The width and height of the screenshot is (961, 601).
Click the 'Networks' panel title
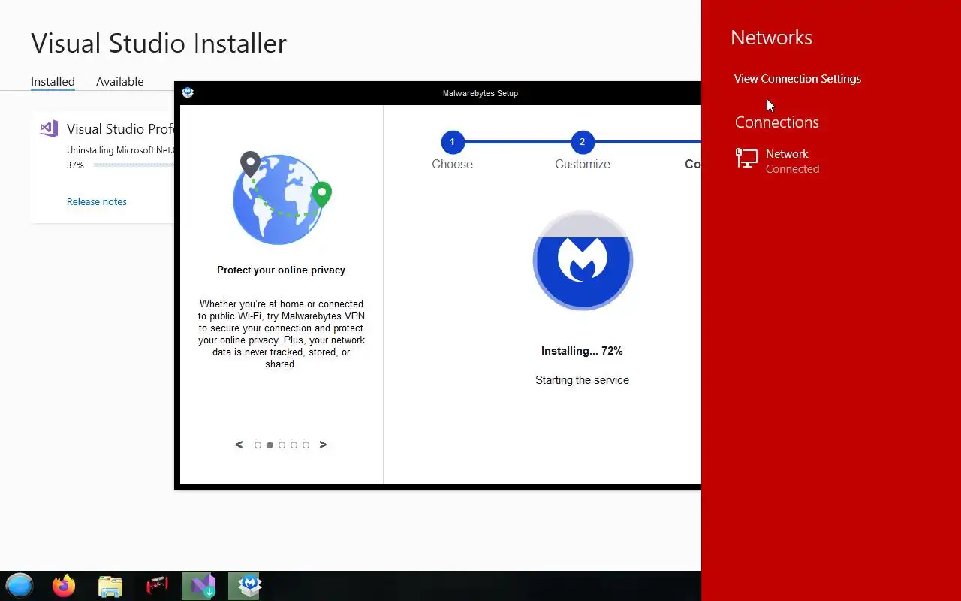pyautogui.click(x=771, y=38)
